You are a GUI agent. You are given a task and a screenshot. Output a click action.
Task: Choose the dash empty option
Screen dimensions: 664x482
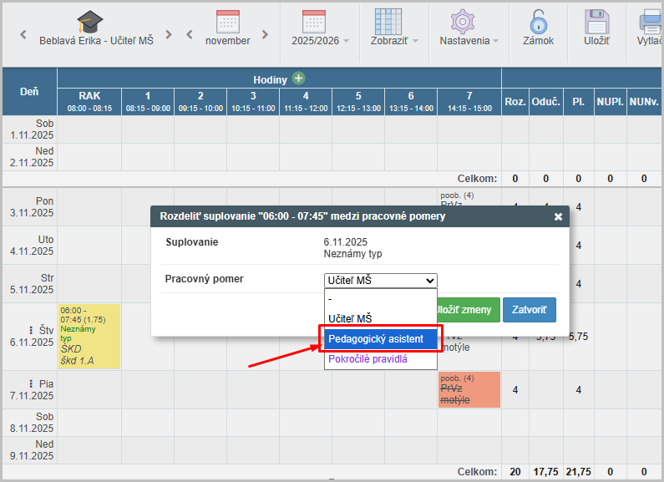[331, 298]
